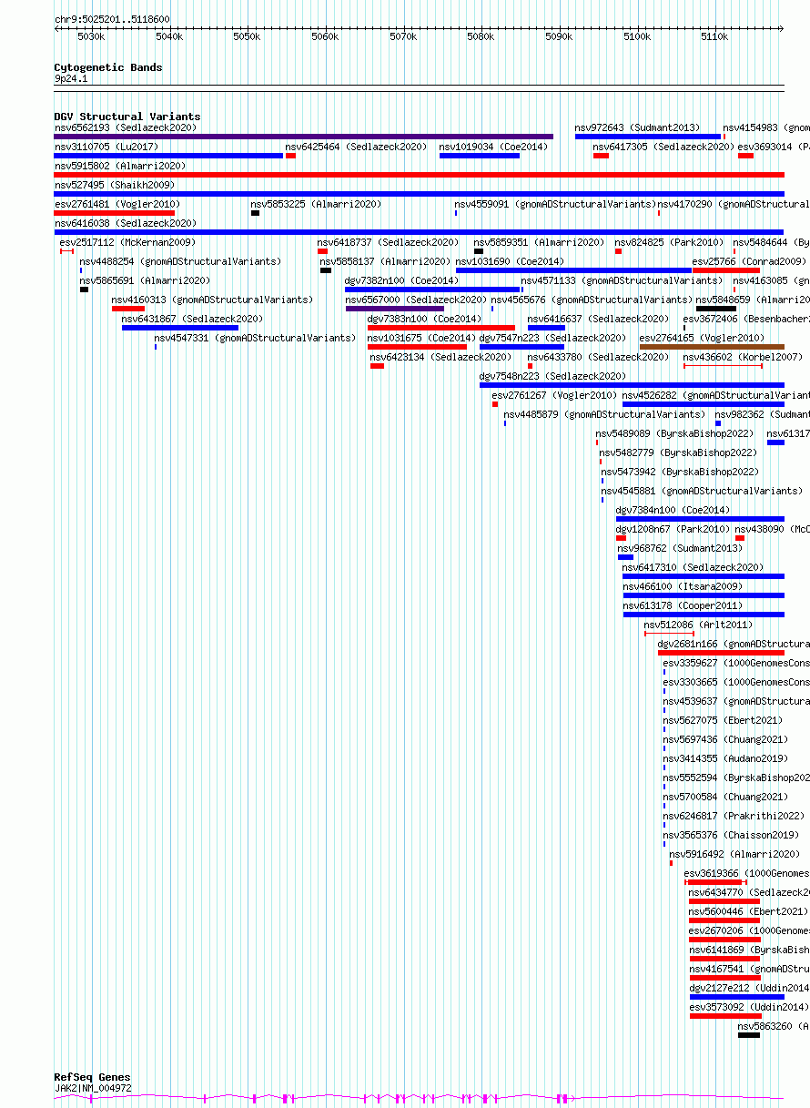This screenshot has width=810, height=1108.
Task: Click nsv6418737 (Sedlazeck2020) variant label
Action: click(388, 242)
